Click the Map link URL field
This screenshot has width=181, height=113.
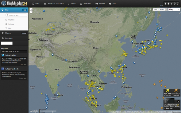pos(14,52)
